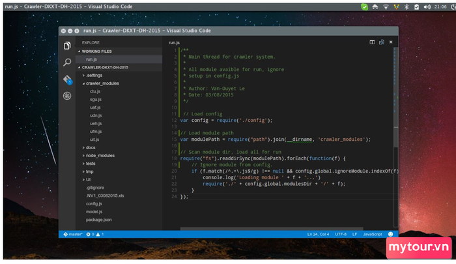Split the editor with the split icon
The image size is (456, 264).
[372, 42]
